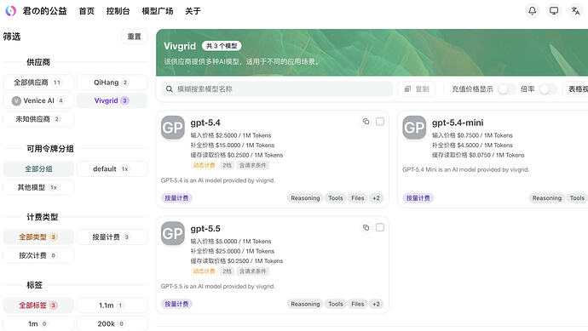
Task: Click 含请求条件 badge on gpt-5.5 card
Action: coord(253,271)
